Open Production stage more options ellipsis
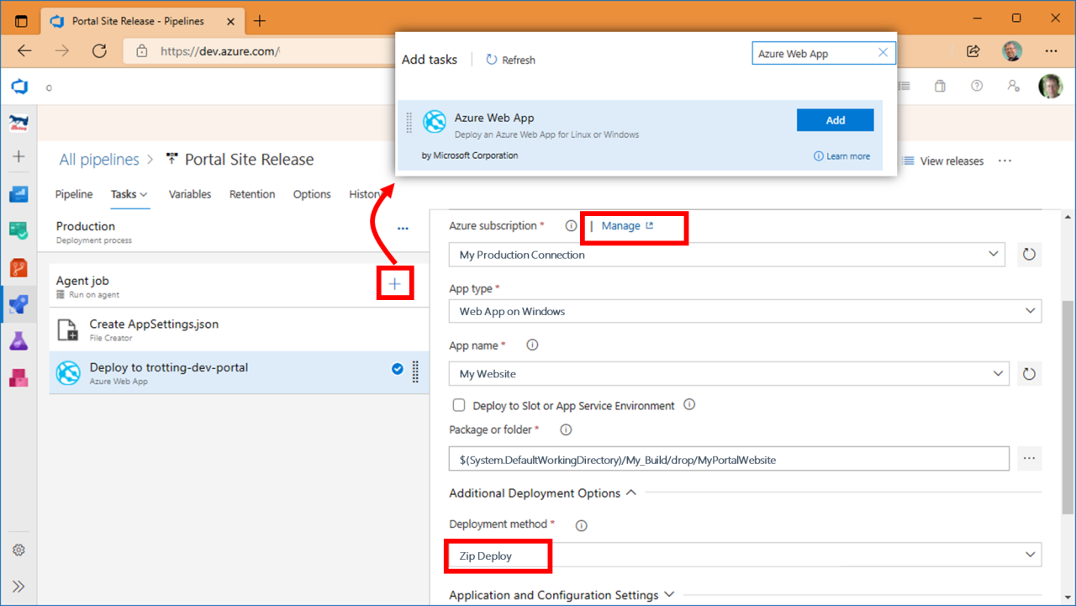 coord(403,228)
